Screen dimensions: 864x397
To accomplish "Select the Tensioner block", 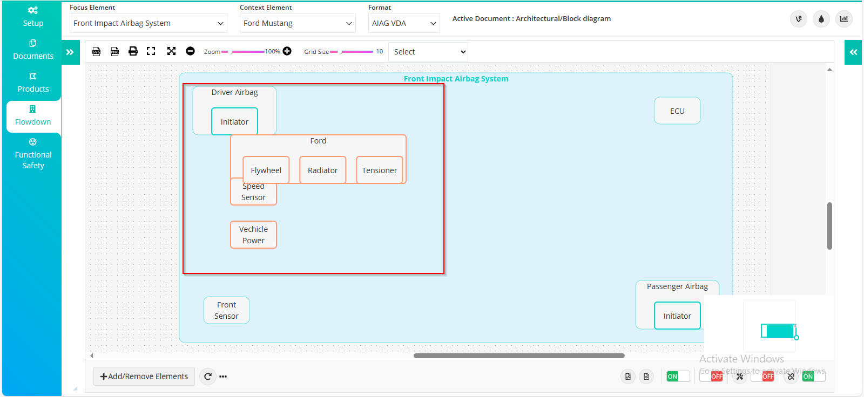I will pyautogui.click(x=380, y=170).
